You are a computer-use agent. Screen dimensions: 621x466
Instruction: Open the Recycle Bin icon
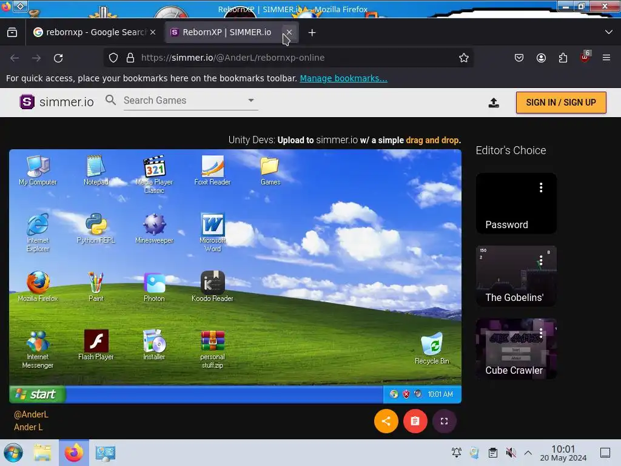pos(432,349)
